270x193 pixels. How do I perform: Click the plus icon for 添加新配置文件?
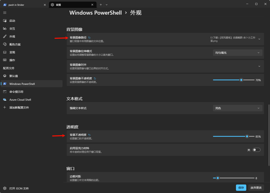(x=5, y=107)
